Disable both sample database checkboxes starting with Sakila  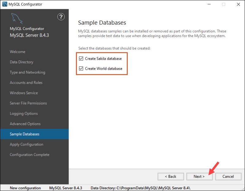(81, 58)
